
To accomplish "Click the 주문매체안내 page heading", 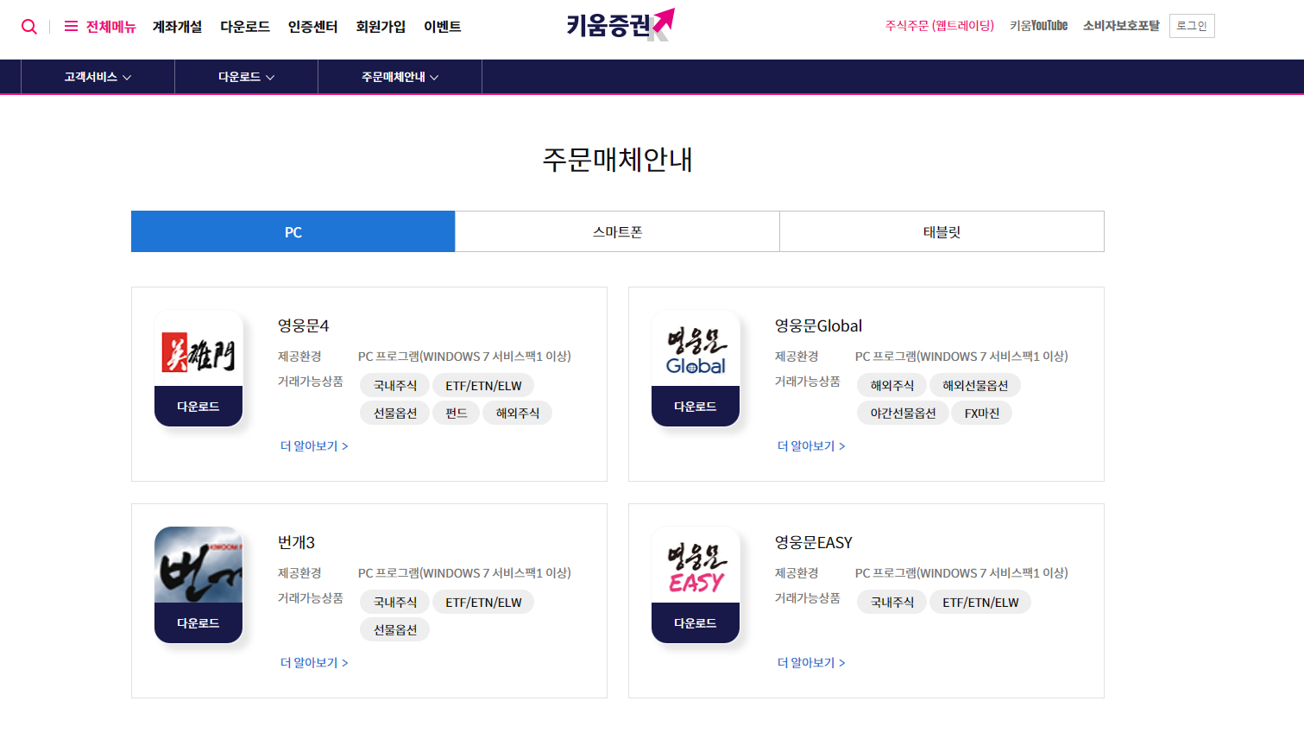I will 617,160.
